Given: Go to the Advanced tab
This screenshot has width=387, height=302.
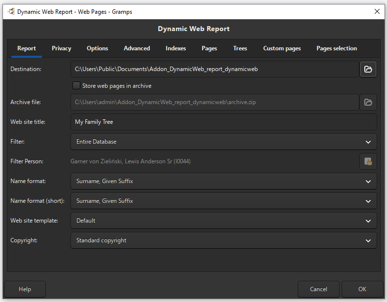Looking at the screenshot, I should coord(137,48).
